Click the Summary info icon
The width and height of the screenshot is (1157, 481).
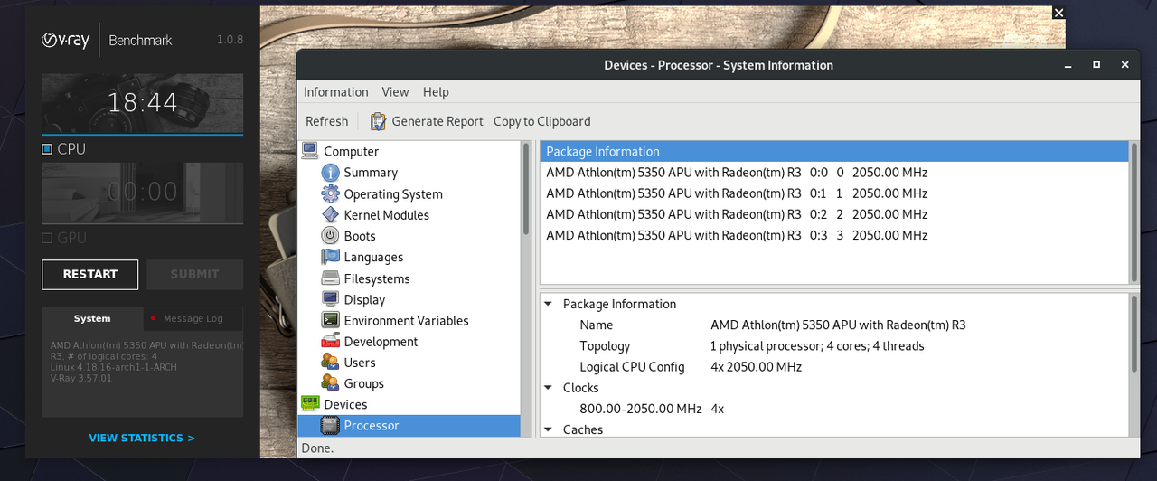tap(330, 172)
